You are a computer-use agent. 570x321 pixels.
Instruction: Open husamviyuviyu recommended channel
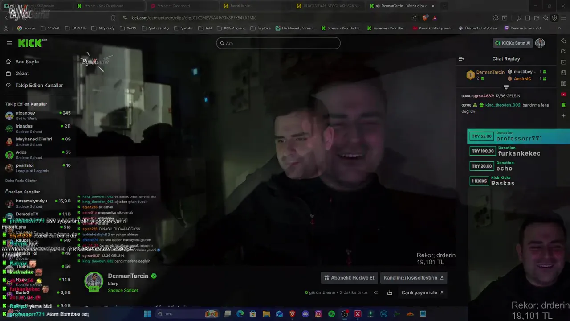tap(38, 203)
